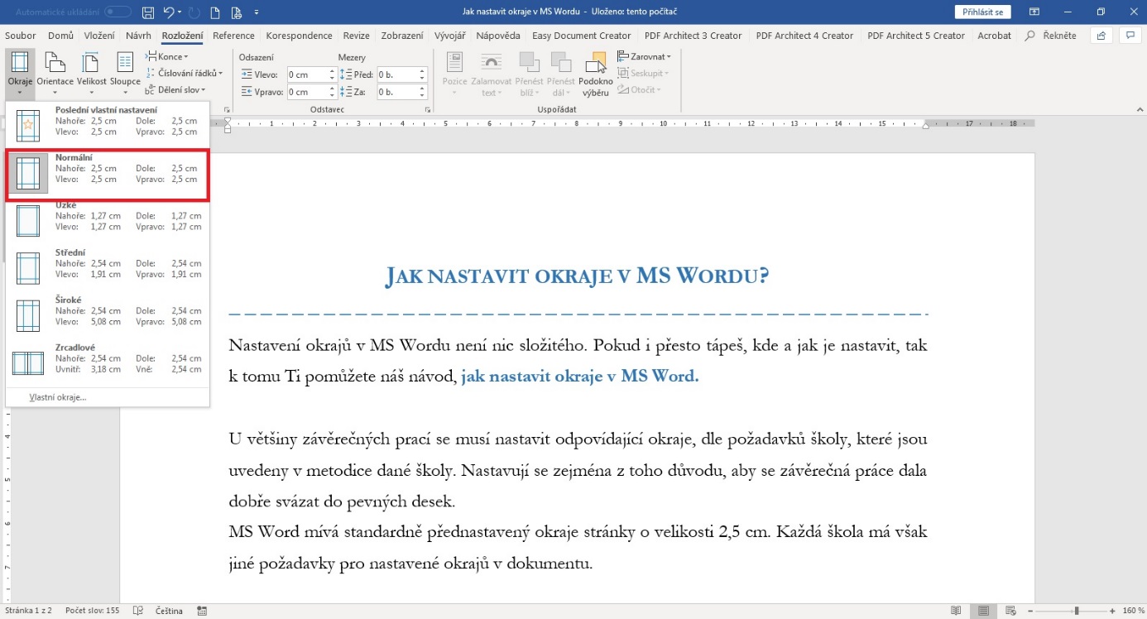Open the Okraje margins button
1147x619 pixels.
coord(19,73)
